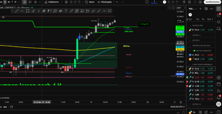Open the save layout dropdown arrow
The image size is (222, 114).
[x=161, y=2]
